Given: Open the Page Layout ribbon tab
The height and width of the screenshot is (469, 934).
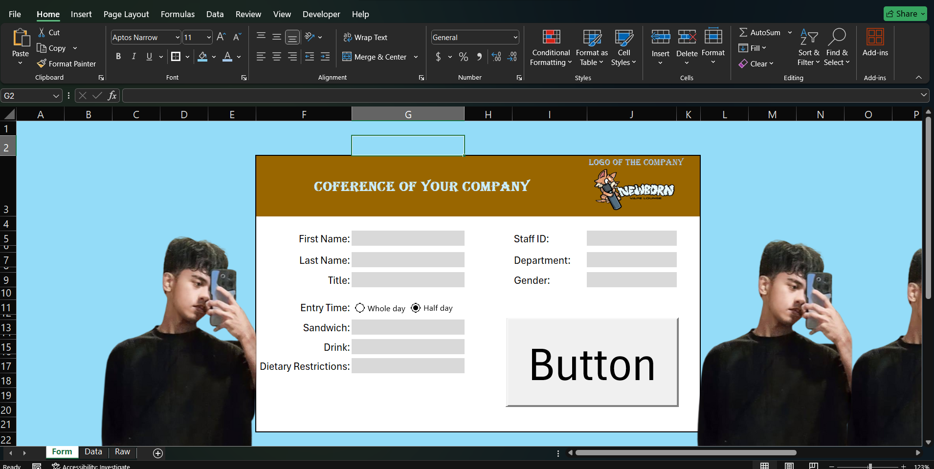Looking at the screenshot, I should point(126,14).
